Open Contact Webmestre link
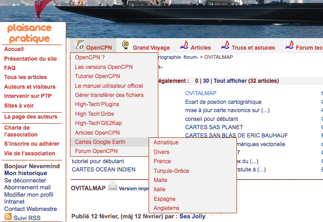 [30, 209]
